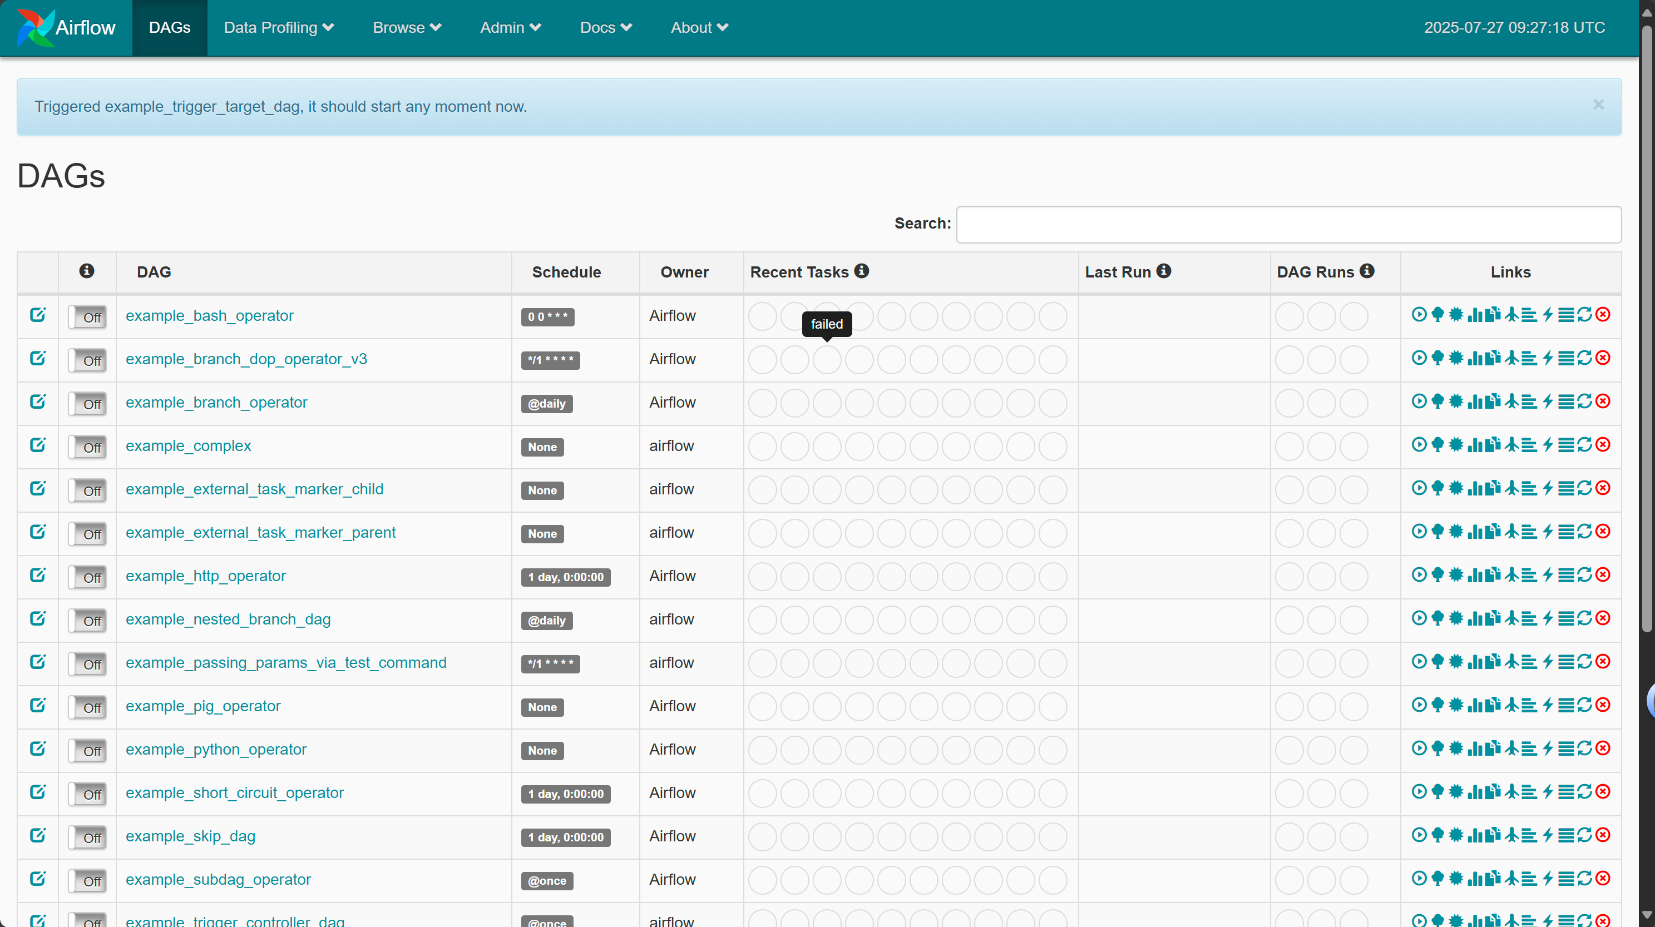The image size is (1655, 927).
Task: Expand the Data Profiling dropdown menu
Action: (279, 28)
